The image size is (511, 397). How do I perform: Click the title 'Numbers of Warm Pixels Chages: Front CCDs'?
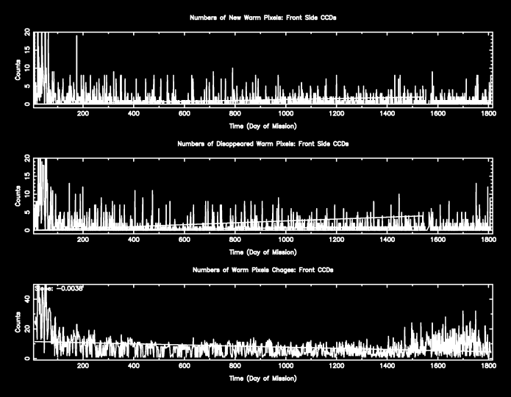point(263,270)
